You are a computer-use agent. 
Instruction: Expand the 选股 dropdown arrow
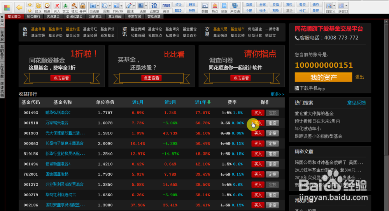146,6
